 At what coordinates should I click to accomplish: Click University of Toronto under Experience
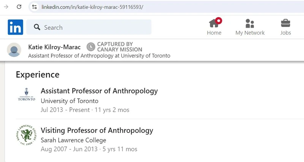(x=70, y=101)
